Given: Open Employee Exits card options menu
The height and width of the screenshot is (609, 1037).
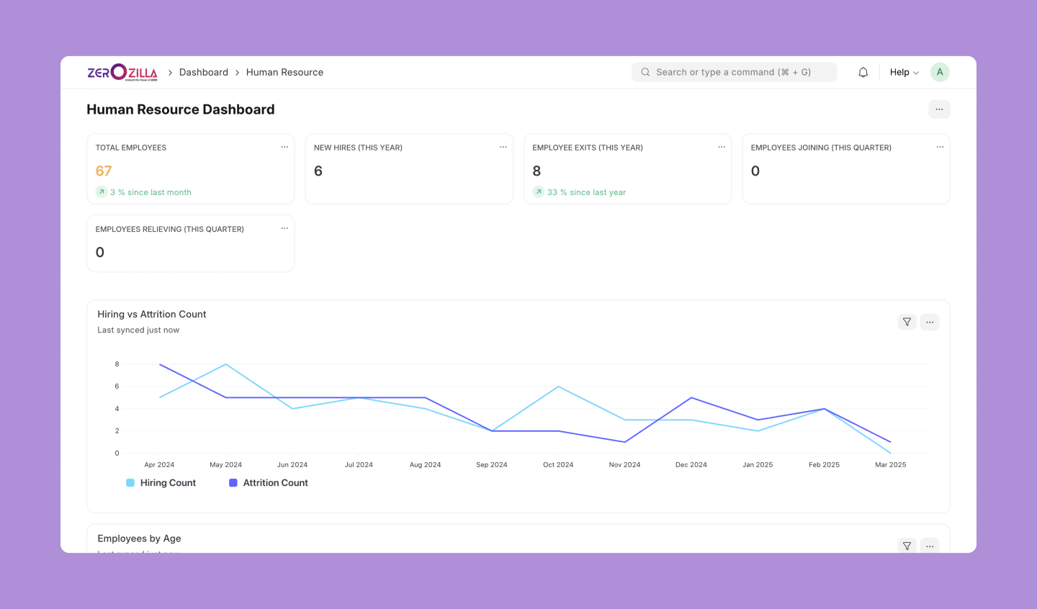Looking at the screenshot, I should [721, 147].
